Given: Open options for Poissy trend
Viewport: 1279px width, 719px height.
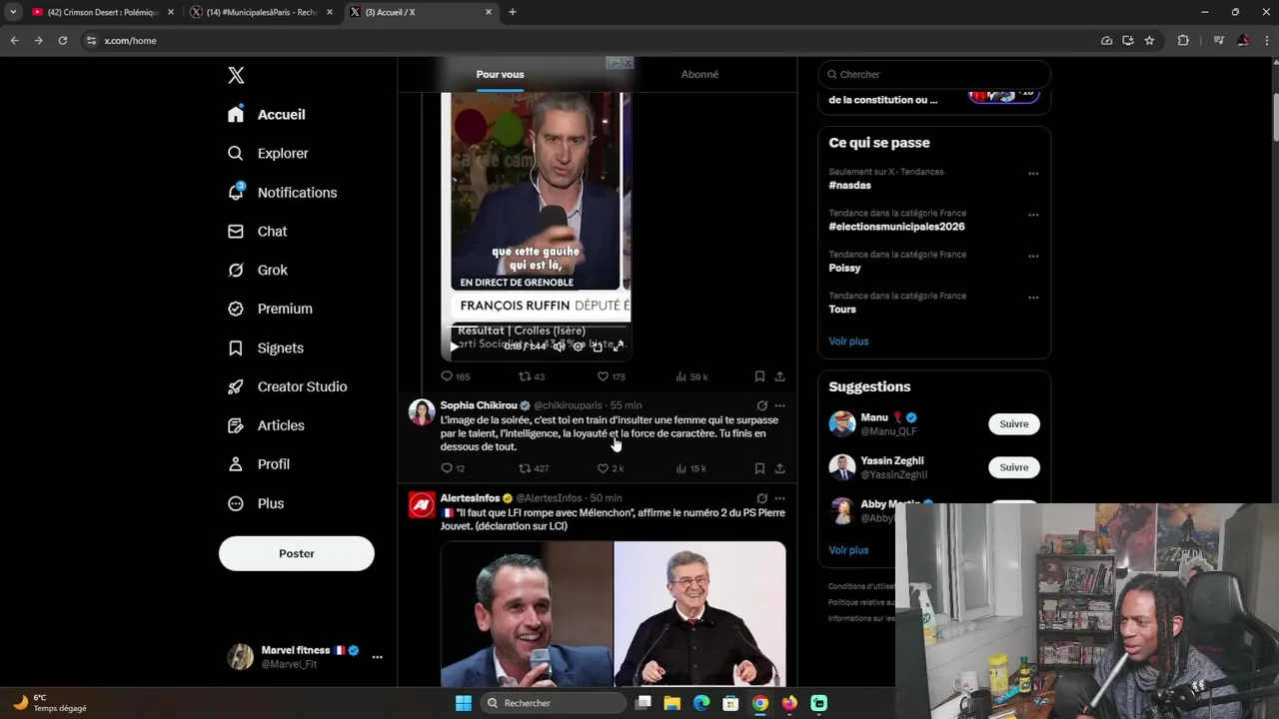Looking at the screenshot, I should [x=1033, y=256].
